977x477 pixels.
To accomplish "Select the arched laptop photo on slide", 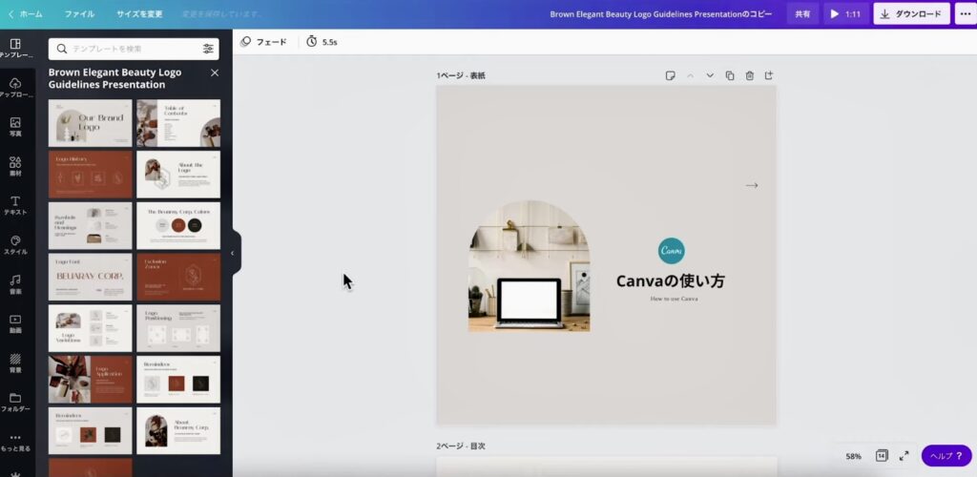I will (x=529, y=266).
